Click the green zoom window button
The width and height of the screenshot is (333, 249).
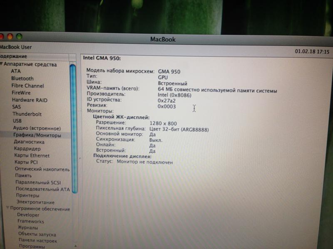point(19,37)
